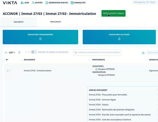The image size is (158, 122).
Task: Click the download icon beside search field
Action: coord(143,53)
